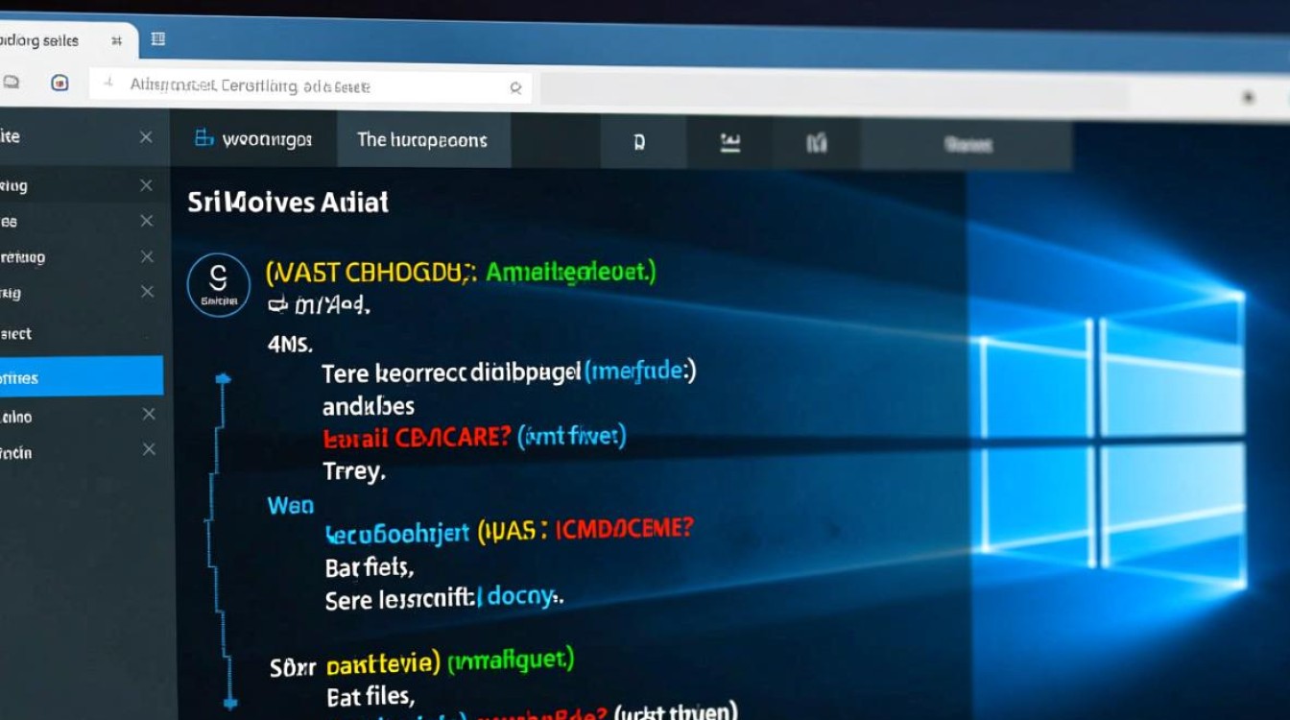The width and height of the screenshot is (1290, 720).
Task: Close the 'uino' sidebar item
Action: point(148,414)
